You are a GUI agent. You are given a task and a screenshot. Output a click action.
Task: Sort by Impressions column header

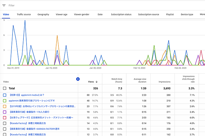(164, 82)
